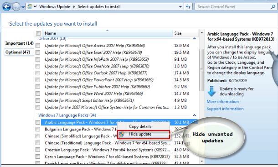The height and width of the screenshot is (167, 278).
Task: Check Office PowerPoint 2007 Help update
Action: point(38,80)
